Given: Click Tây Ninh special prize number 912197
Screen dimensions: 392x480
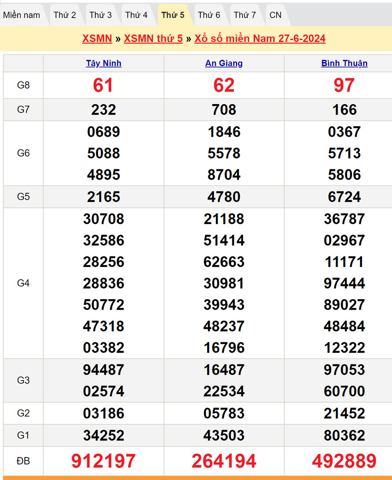Looking at the screenshot, I should click(x=104, y=461).
